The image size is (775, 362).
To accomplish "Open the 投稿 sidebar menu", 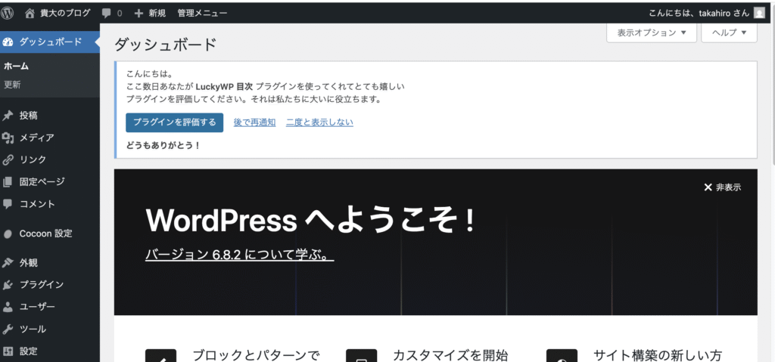I will click(50, 116).
